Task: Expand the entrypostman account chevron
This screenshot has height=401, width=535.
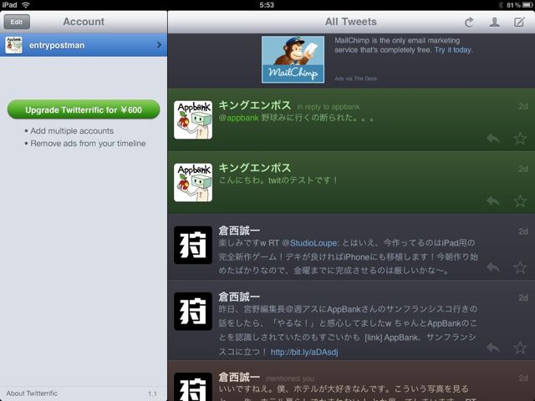Action: pyautogui.click(x=159, y=44)
